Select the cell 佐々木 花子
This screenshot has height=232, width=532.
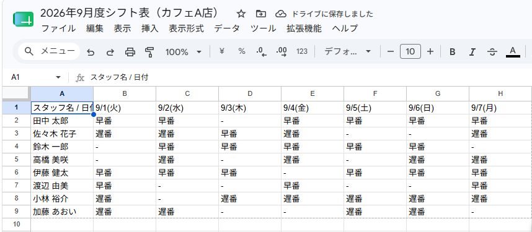(62, 134)
